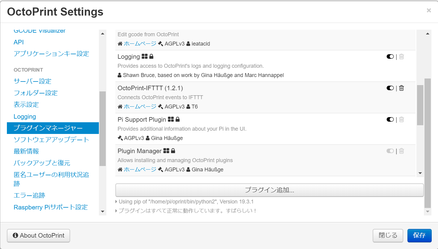Click the sidebar scrollbar up arrow

[103, 34]
